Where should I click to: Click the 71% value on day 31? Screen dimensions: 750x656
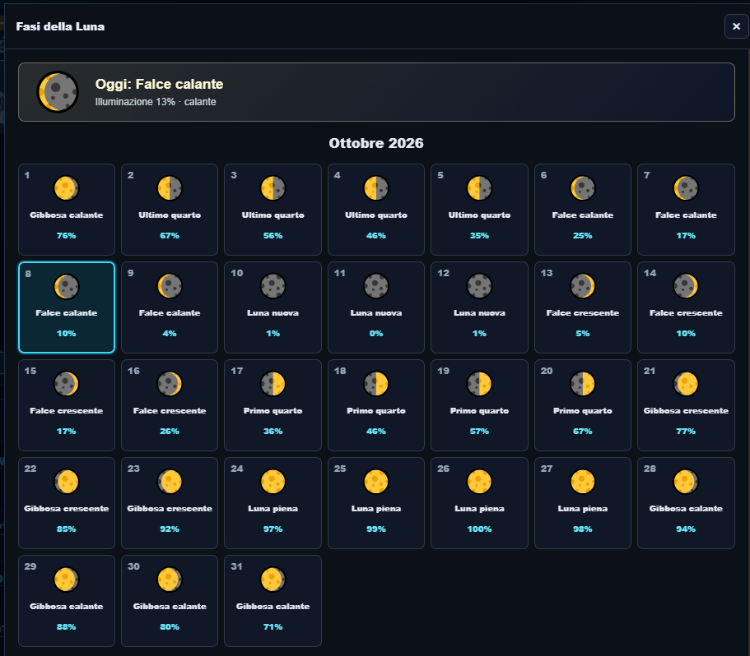pos(273,627)
